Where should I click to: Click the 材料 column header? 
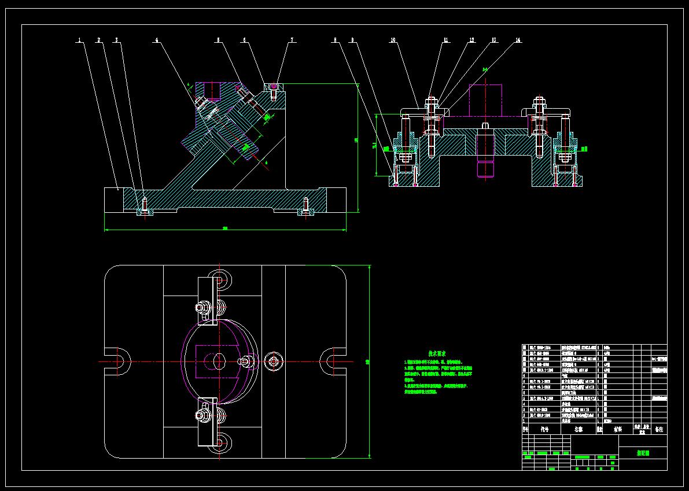pos(618,429)
